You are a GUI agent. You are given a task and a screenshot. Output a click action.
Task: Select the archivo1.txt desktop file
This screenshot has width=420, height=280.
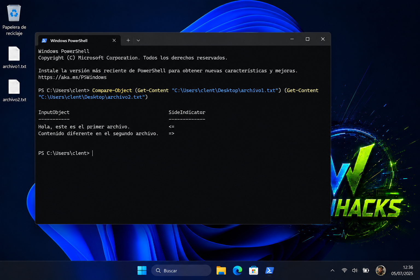click(x=14, y=57)
